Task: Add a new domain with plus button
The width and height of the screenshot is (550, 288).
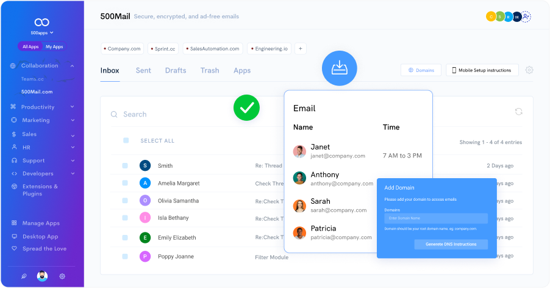Action: [x=301, y=48]
